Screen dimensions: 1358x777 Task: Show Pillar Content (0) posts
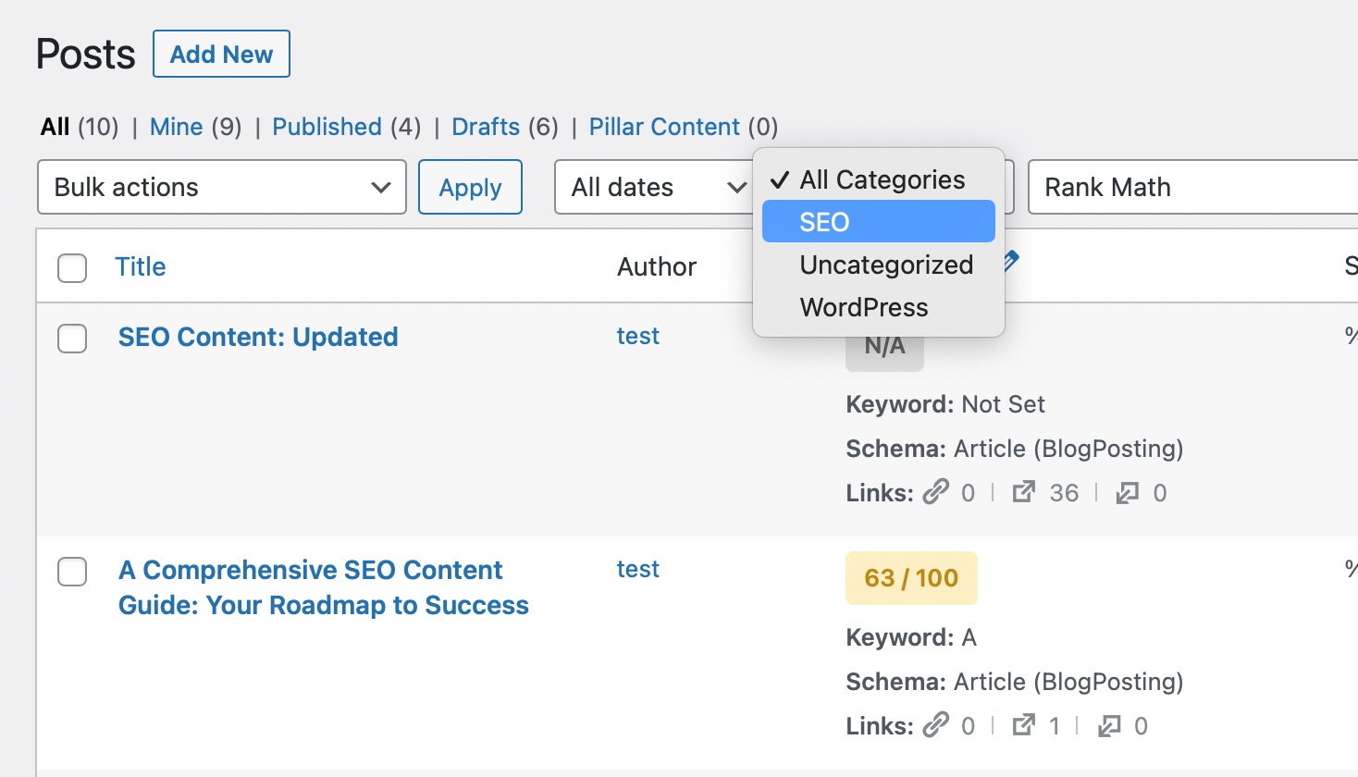tap(683, 127)
